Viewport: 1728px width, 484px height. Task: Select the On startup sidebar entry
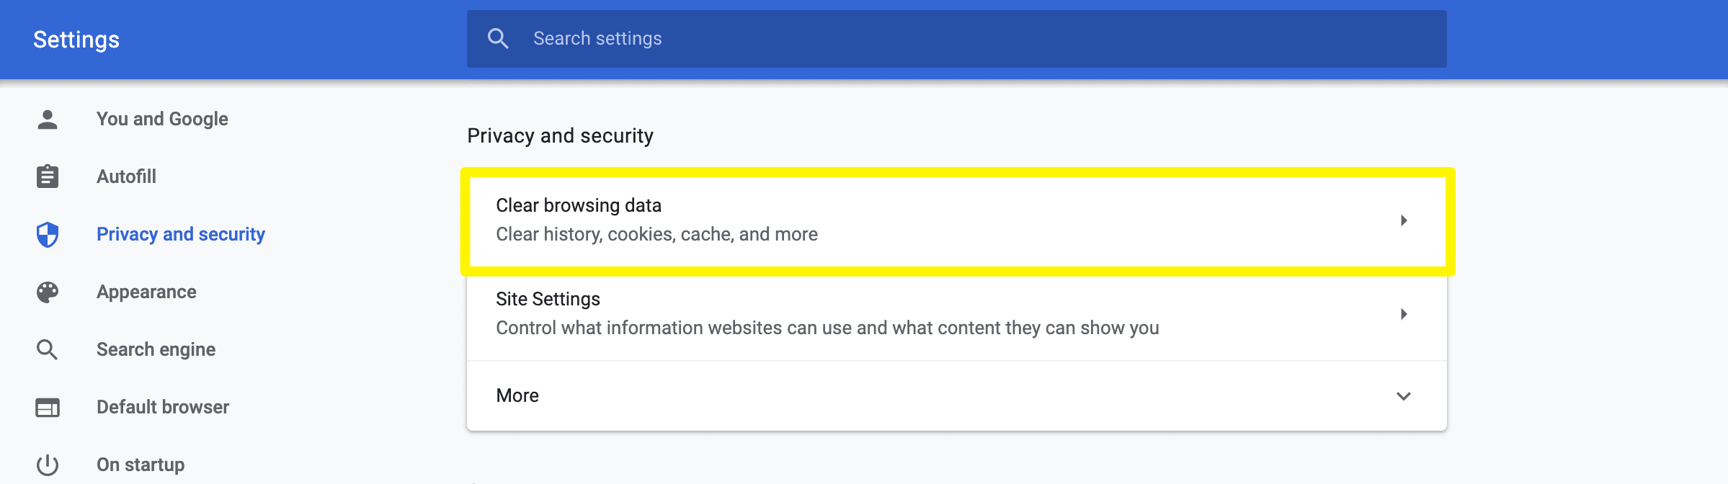[140, 464]
